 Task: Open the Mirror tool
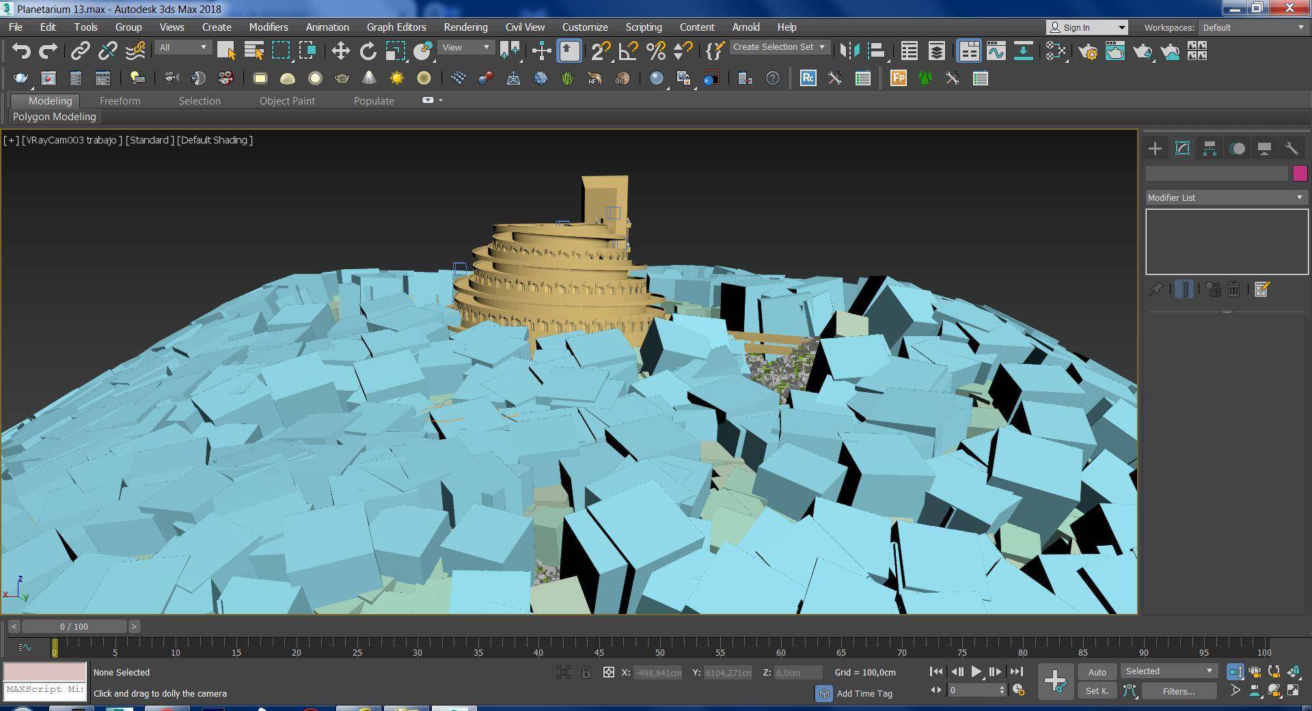(x=849, y=51)
